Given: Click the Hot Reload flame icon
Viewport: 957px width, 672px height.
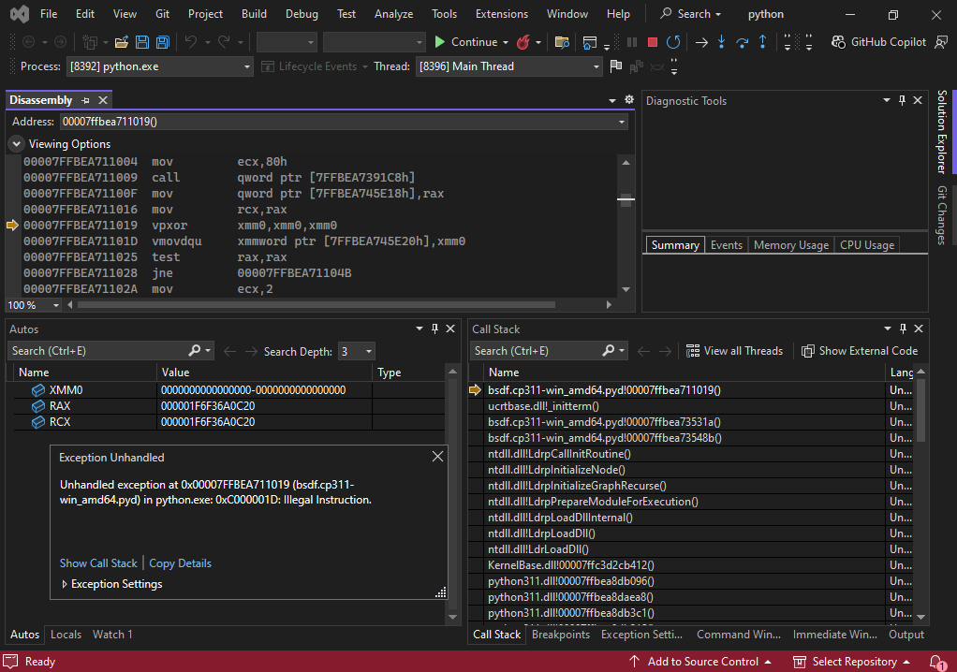Looking at the screenshot, I should [x=523, y=42].
